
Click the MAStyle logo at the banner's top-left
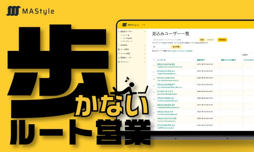click(x=30, y=11)
